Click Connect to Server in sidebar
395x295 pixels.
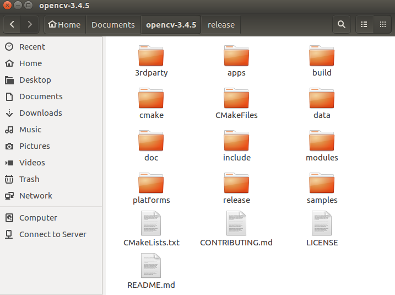pyautogui.click(x=51, y=234)
